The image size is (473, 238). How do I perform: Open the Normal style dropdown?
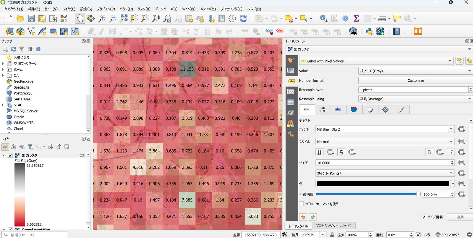click(385, 142)
